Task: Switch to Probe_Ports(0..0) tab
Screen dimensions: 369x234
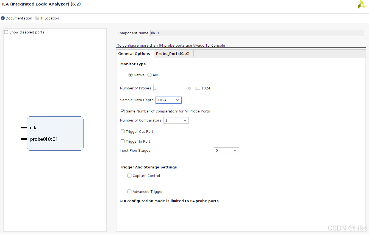Action: [173, 53]
